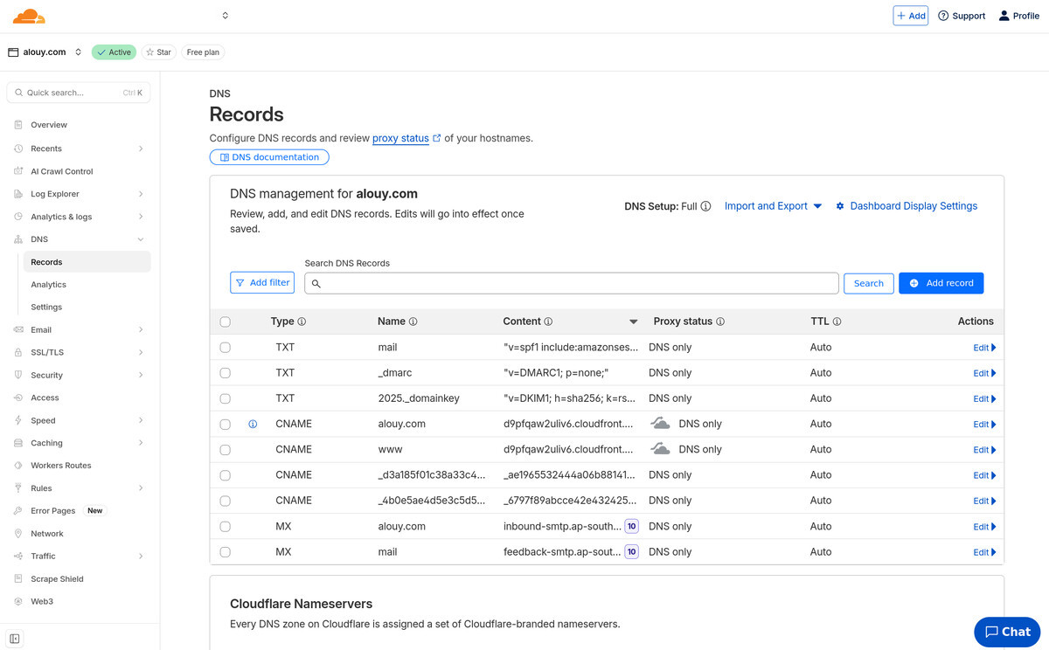
Task: Click the sidebar collapse icon at bottom left
Action: [x=15, y=639]
